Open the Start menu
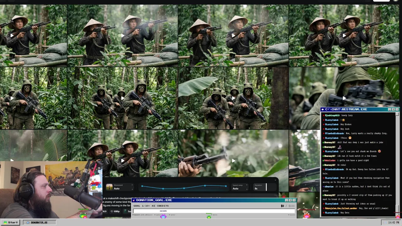Image resolution: width=402 pixels, height=226 pixels. [x=10, y=223]
